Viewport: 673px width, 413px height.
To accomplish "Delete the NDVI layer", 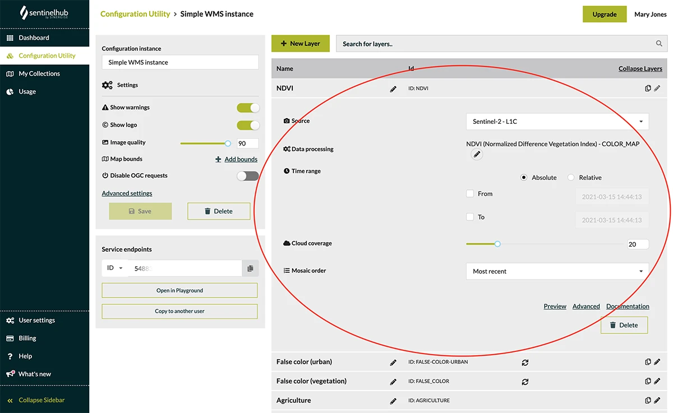I will 624,325.
